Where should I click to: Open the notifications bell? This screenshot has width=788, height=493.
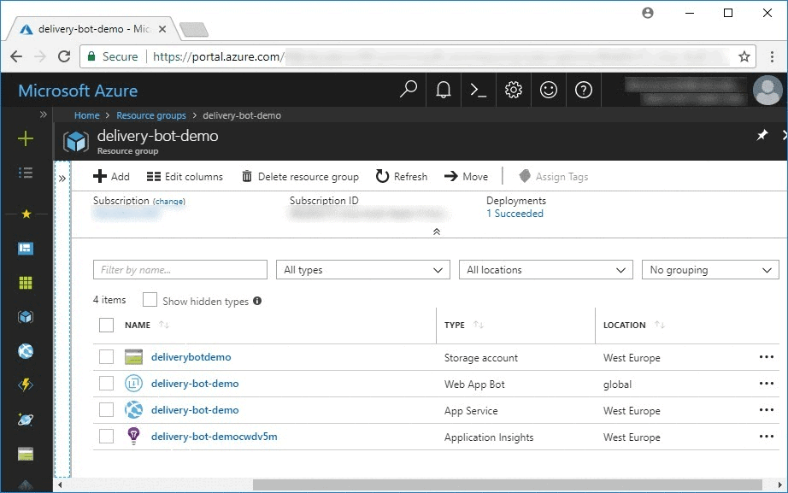pyautogui.click(x=444, y=90)
